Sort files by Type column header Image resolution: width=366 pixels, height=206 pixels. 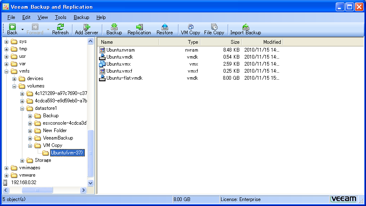pyautogui.click(x=180, y=42)
